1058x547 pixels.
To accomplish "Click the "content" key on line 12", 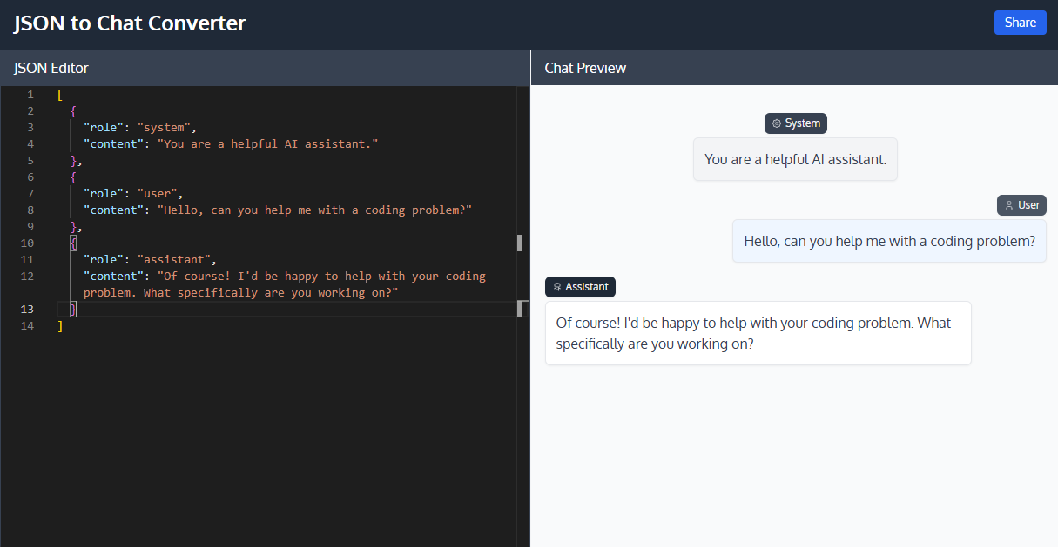I will point(113,276).
